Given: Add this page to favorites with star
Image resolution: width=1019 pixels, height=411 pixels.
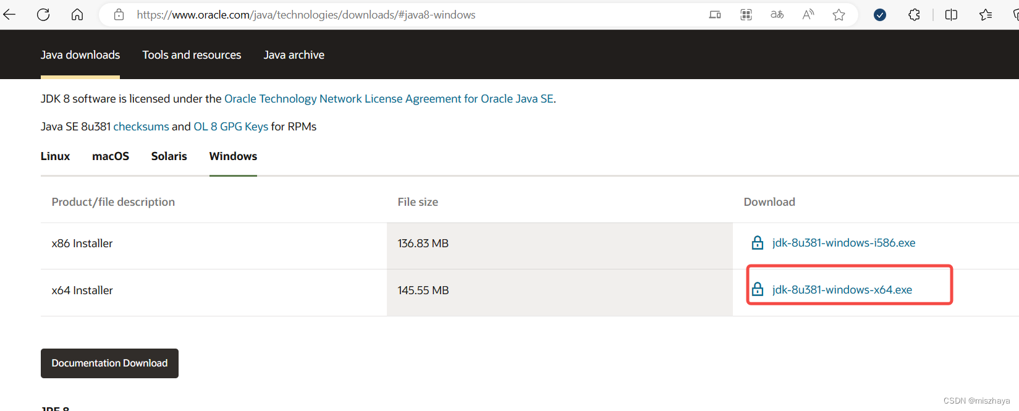Looking at the screenshot, I should click(x=839, y=15).
